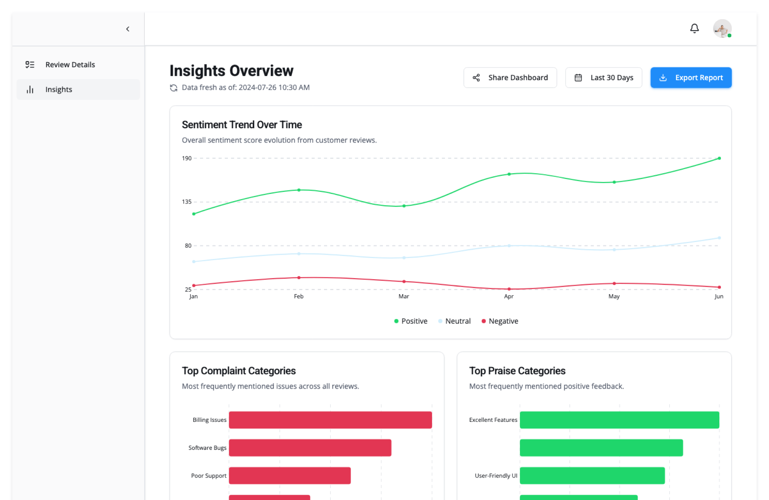Click the Jun point on the Positive line
Viewport: 769px width, 500px height.
[719, 158]
